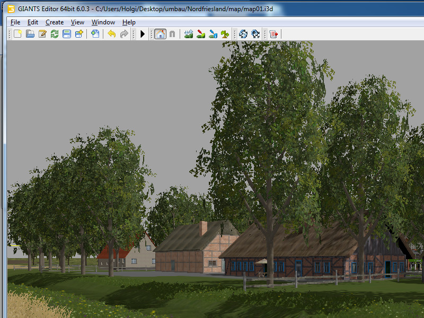This screenshot has height=318, width=424.
Task: Toggle the house-shaped home view button
Action: tap(160, 34)
